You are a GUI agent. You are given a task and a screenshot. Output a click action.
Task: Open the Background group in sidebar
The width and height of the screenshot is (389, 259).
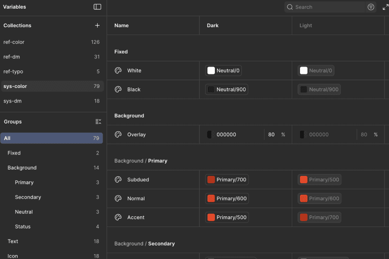[52, 168]
